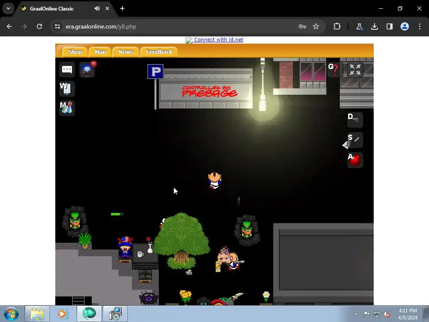The height and width of the screenshot is (322, 429).
Task: Open the in-game chat speech bubble
Action: point(67,70)
